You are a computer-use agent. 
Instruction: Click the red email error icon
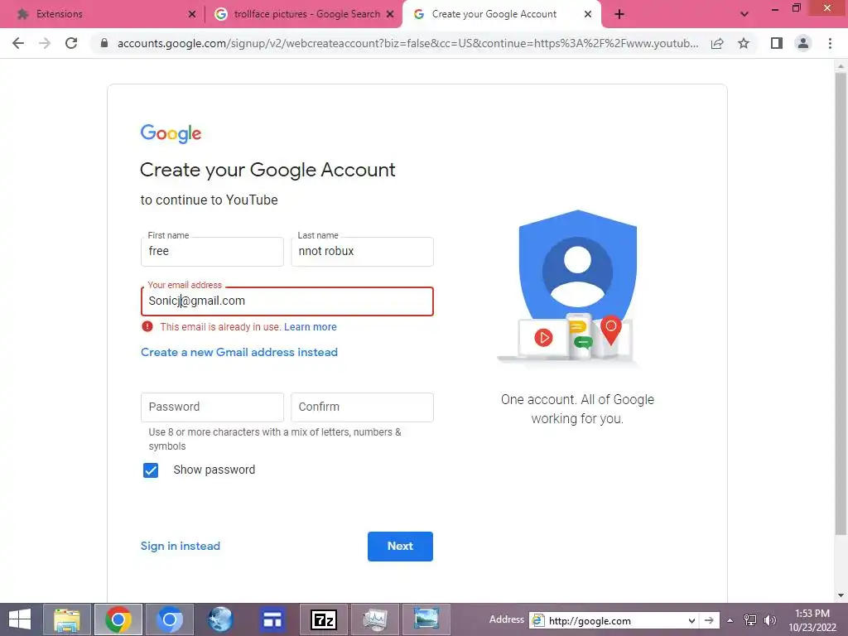pyautogui.click(x=147, y=326)
